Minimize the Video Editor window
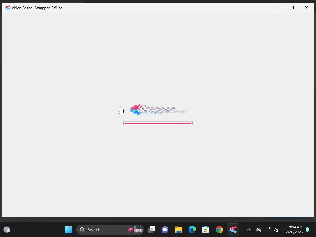This screenshot has width=316, height=237. 278,8
